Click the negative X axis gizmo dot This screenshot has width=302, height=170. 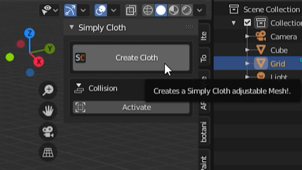pyautogui.click(x=21, y=44)
